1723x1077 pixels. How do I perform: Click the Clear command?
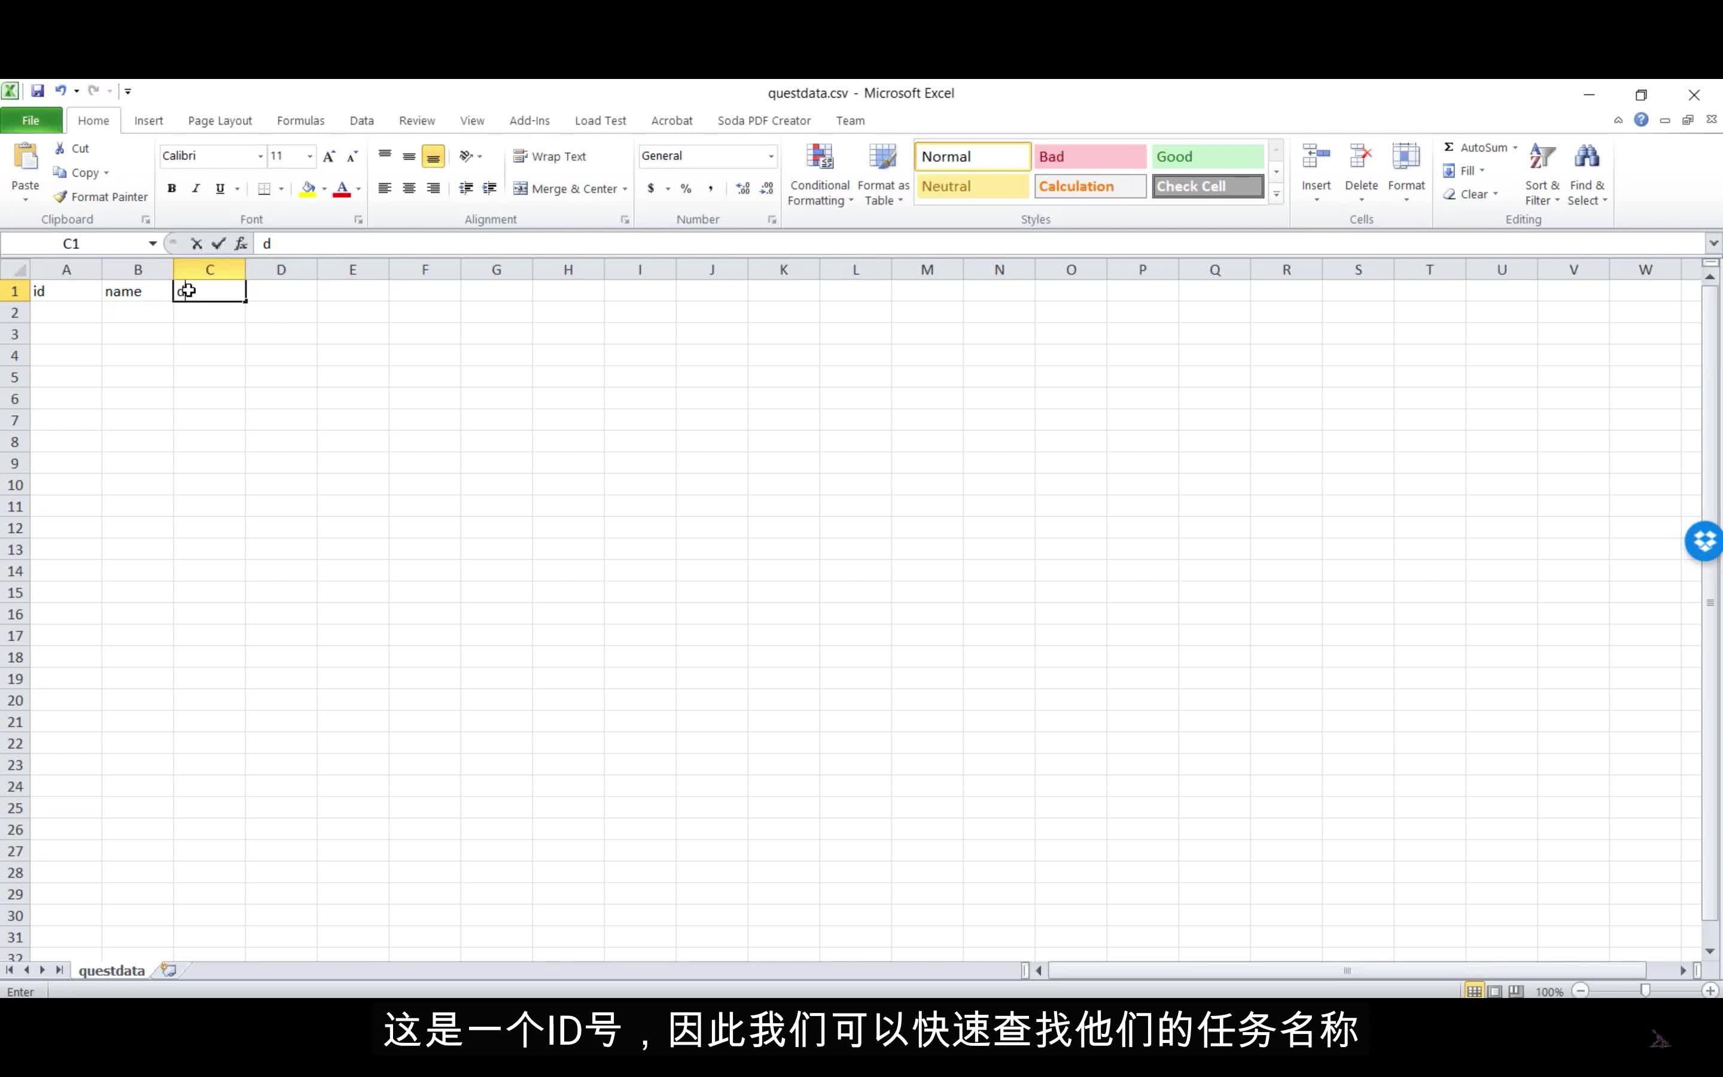click(1469, 194)
